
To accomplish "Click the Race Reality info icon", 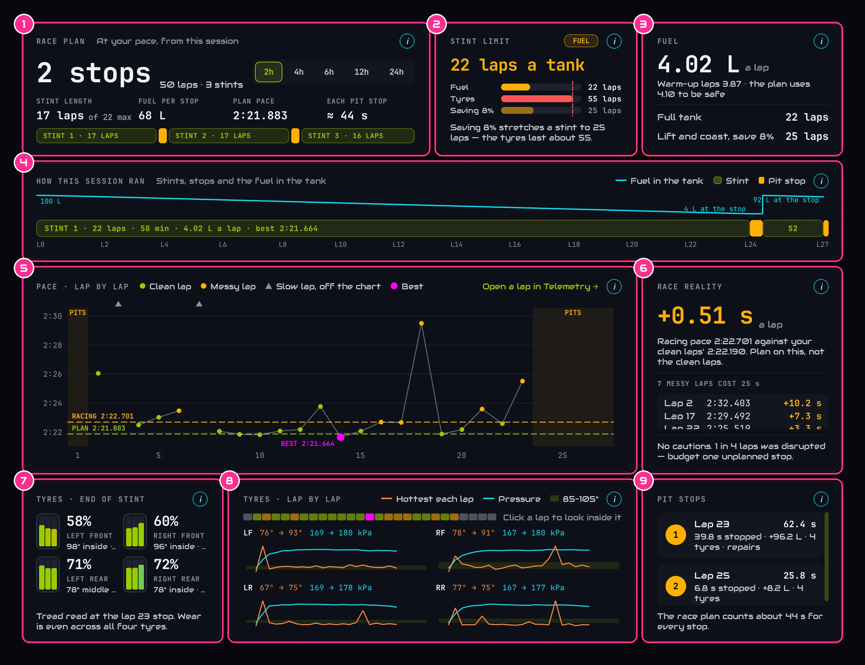I will pos(821,287).
